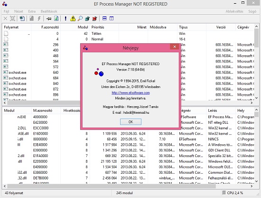The image size is (261, 198).
Task: Click the green refresh page toolbar icon
Action: [56, 19]
